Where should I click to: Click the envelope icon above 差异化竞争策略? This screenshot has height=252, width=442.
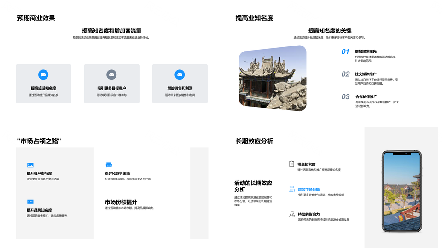click(x=109, y=165)
